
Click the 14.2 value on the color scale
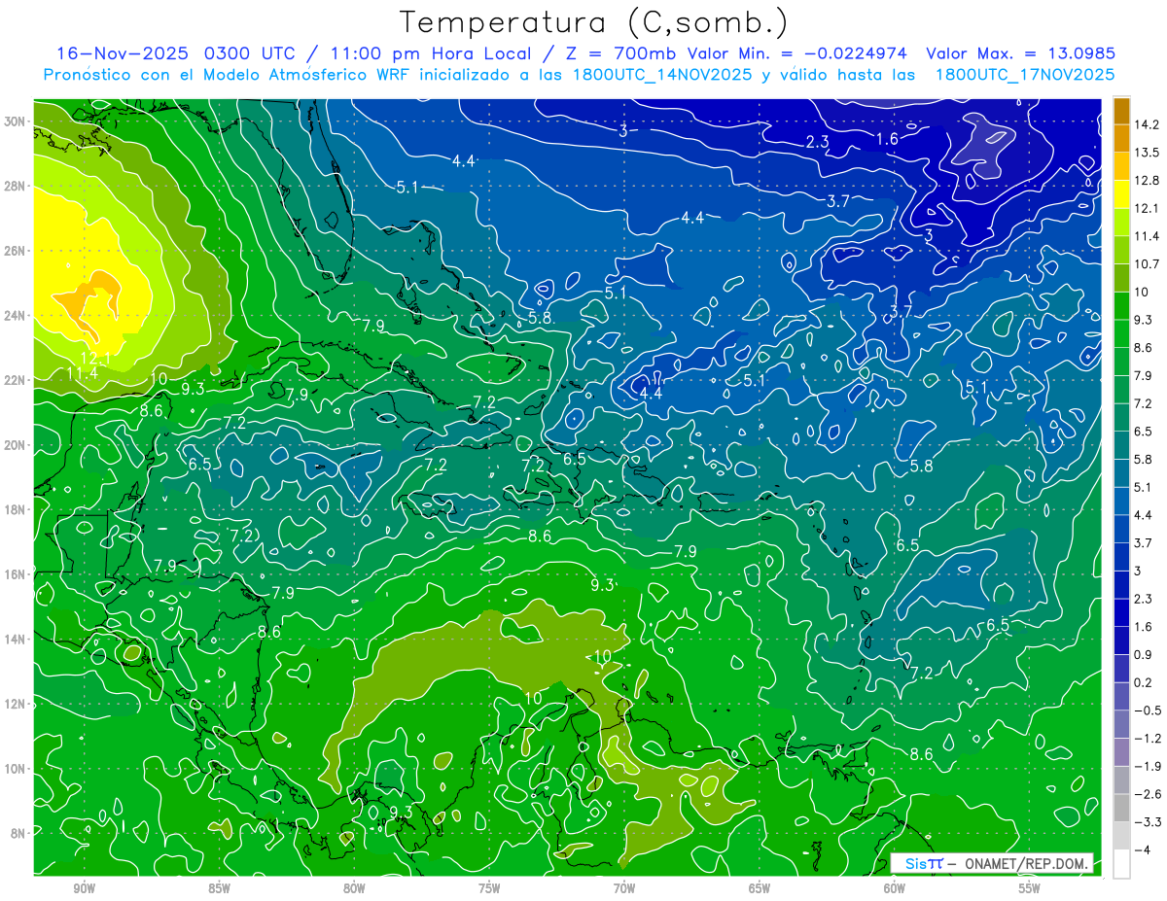point(1147,124)
